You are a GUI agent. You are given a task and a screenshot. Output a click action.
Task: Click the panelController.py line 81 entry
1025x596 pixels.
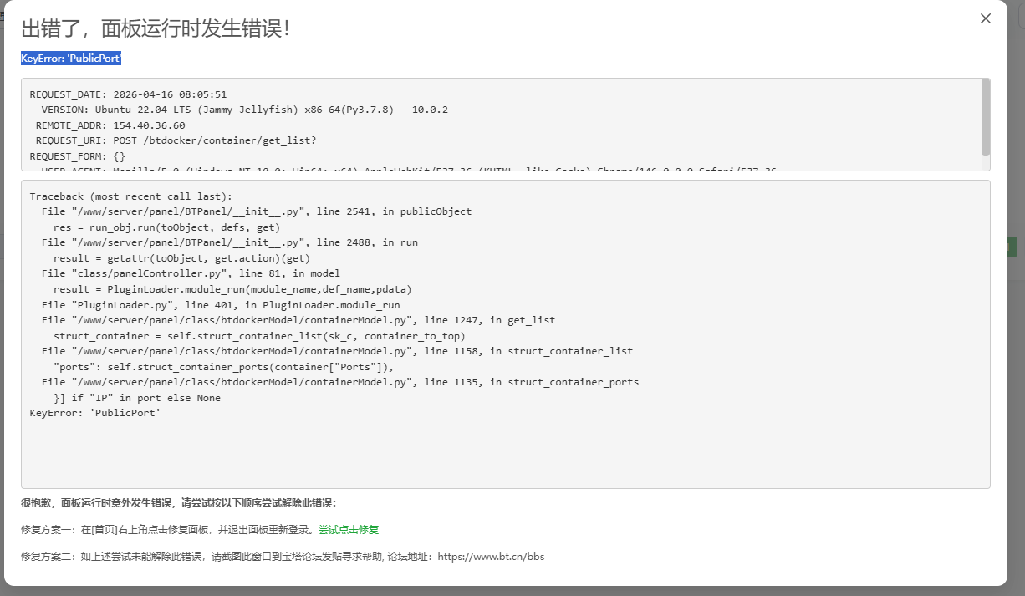[191, 273]
